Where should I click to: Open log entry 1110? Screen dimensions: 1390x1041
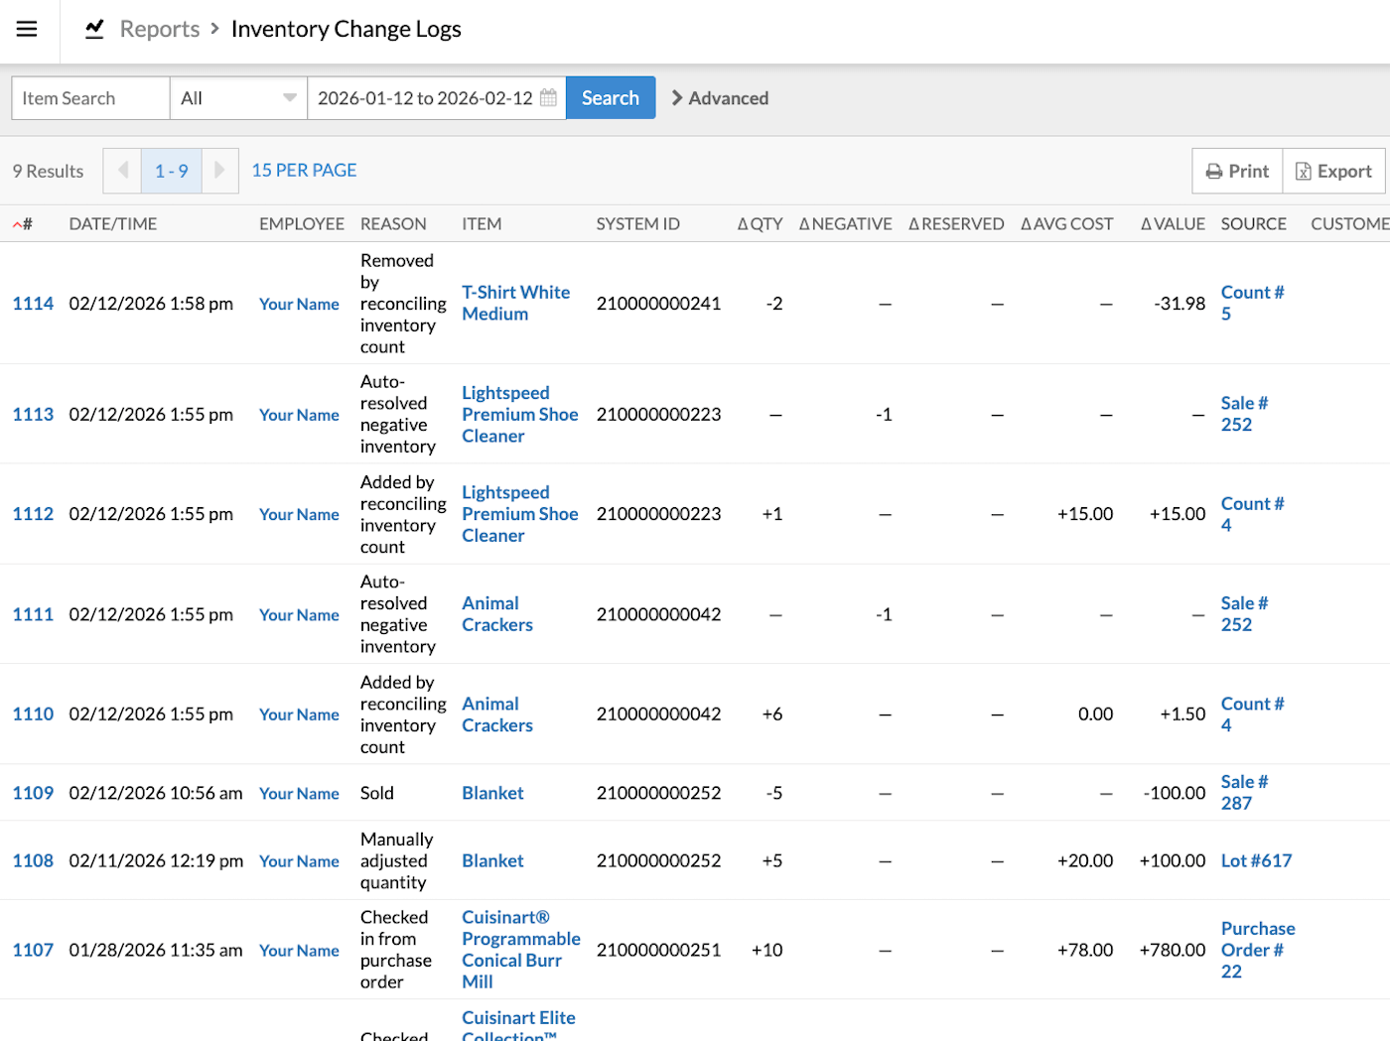33,714
